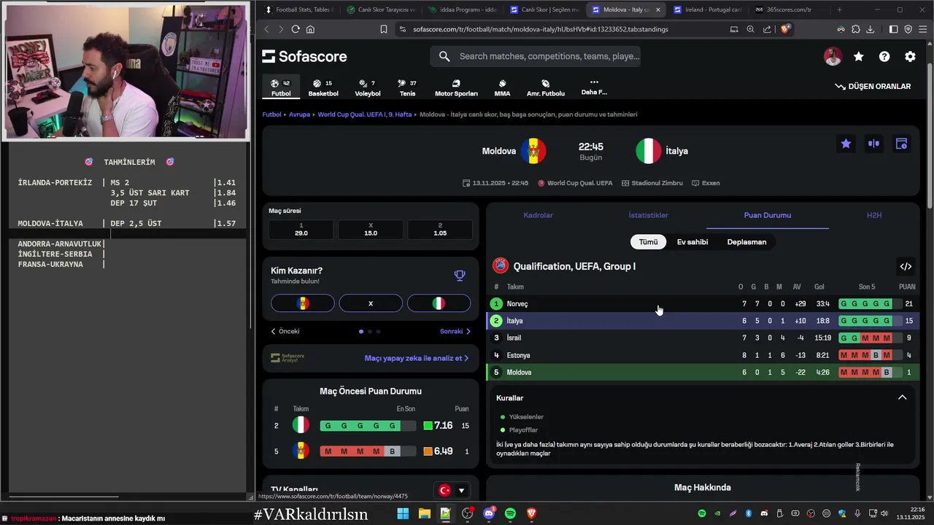
Task: Select the Ev sahibi standings filter
Action: 692,241
